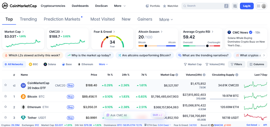Switch to the Gainers tab
This screenshot has width=270, height=127.
145,19
